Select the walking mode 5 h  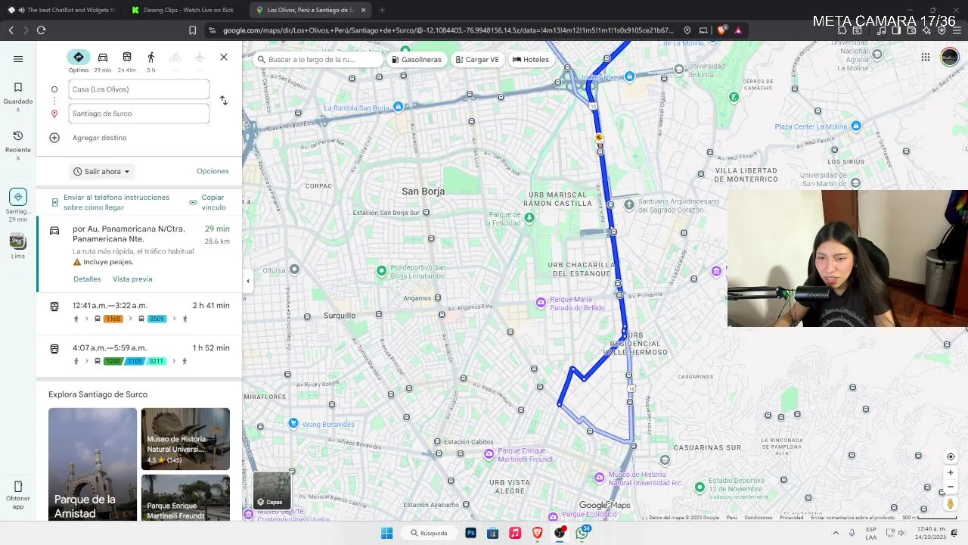pos(151,61)
